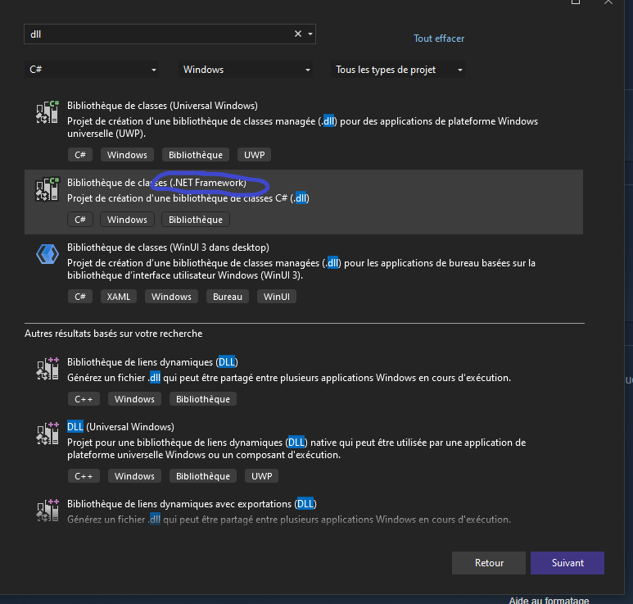The width and height of the screenshot is (633, 604).
Task: Close the new project dialog
Action: (x=608, y=2)
